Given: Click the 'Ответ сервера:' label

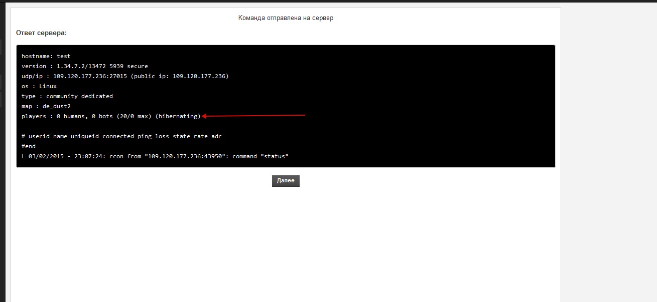Looking at the screenshot, I should pos(41,33).
